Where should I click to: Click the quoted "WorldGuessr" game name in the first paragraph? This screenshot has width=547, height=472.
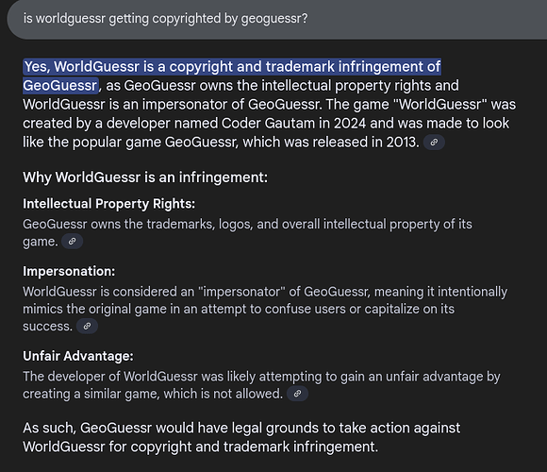coord(439,105)
